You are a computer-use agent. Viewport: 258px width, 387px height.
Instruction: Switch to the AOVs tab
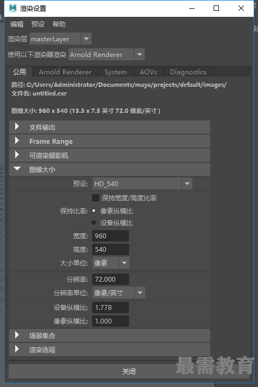149,72
